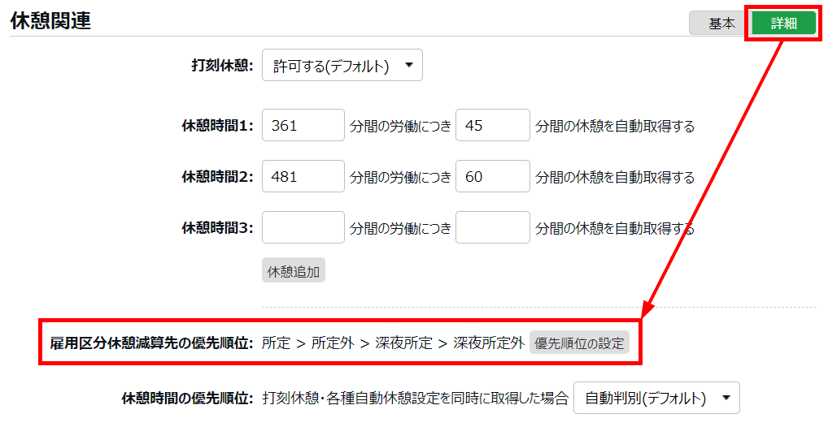Open 優先順位の設定 button

(579, 343)
